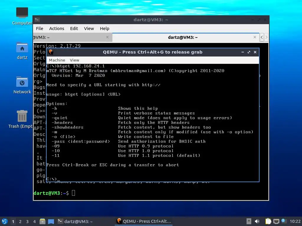
Task: Open the clipboard manager tray icon
Action: click(x=268, y=221)
